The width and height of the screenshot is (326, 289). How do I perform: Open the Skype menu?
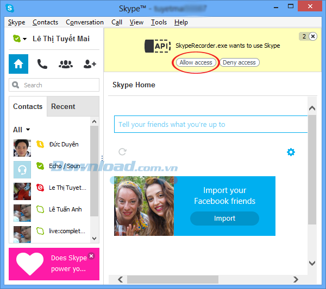pos(17,22)
